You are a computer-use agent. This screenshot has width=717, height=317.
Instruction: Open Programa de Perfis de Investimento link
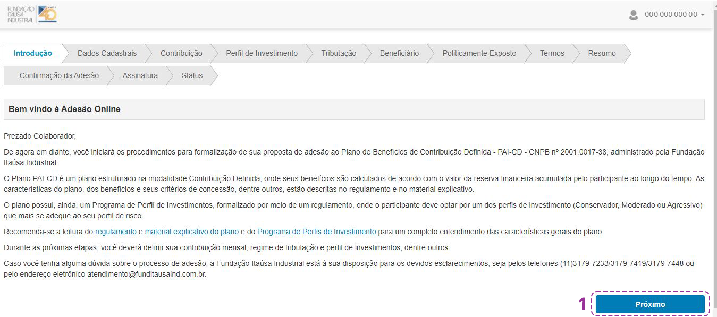coord(316,232)
